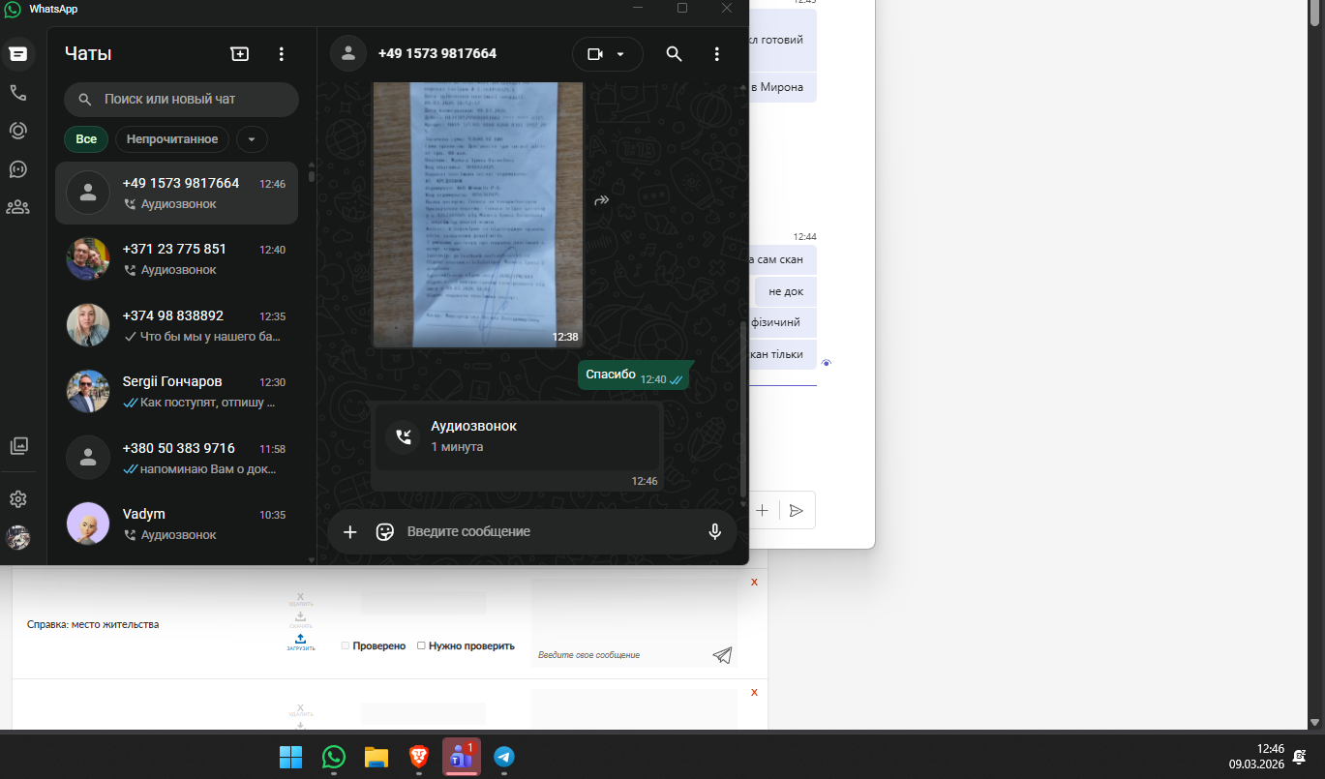1325x779 pixels.
Task: Select the Непрочитанное chat filter
Action: [x=172, y=139]
